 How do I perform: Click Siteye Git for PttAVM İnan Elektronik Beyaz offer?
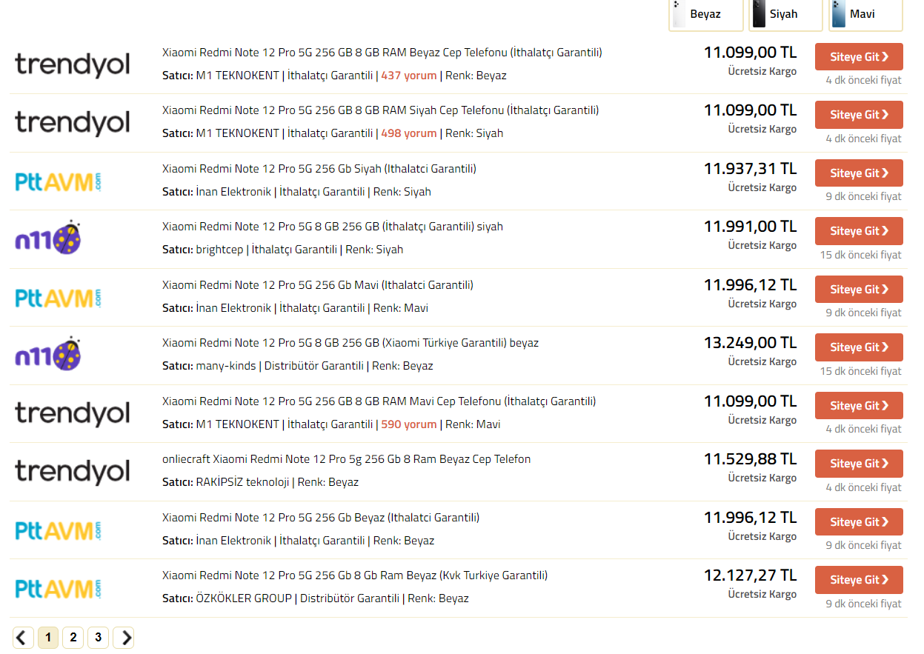click(859, 522)
